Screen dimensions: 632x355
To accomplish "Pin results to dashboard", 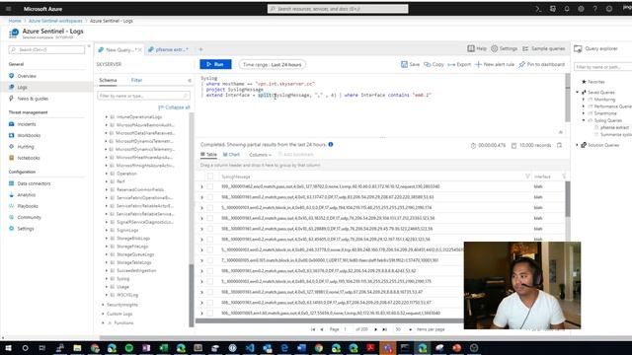I will [542, 64].
